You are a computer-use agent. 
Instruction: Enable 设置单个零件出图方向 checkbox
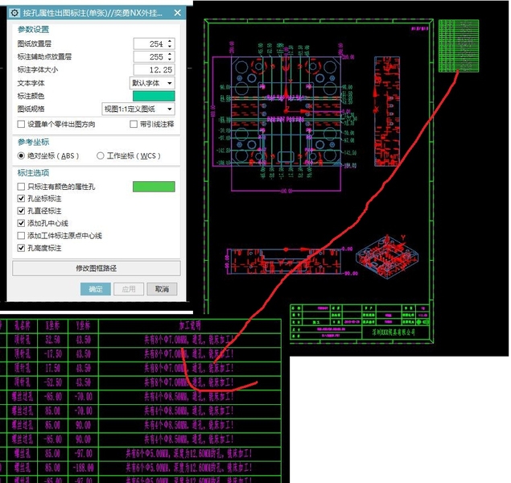pyautogui.click(x=21, y=124)
